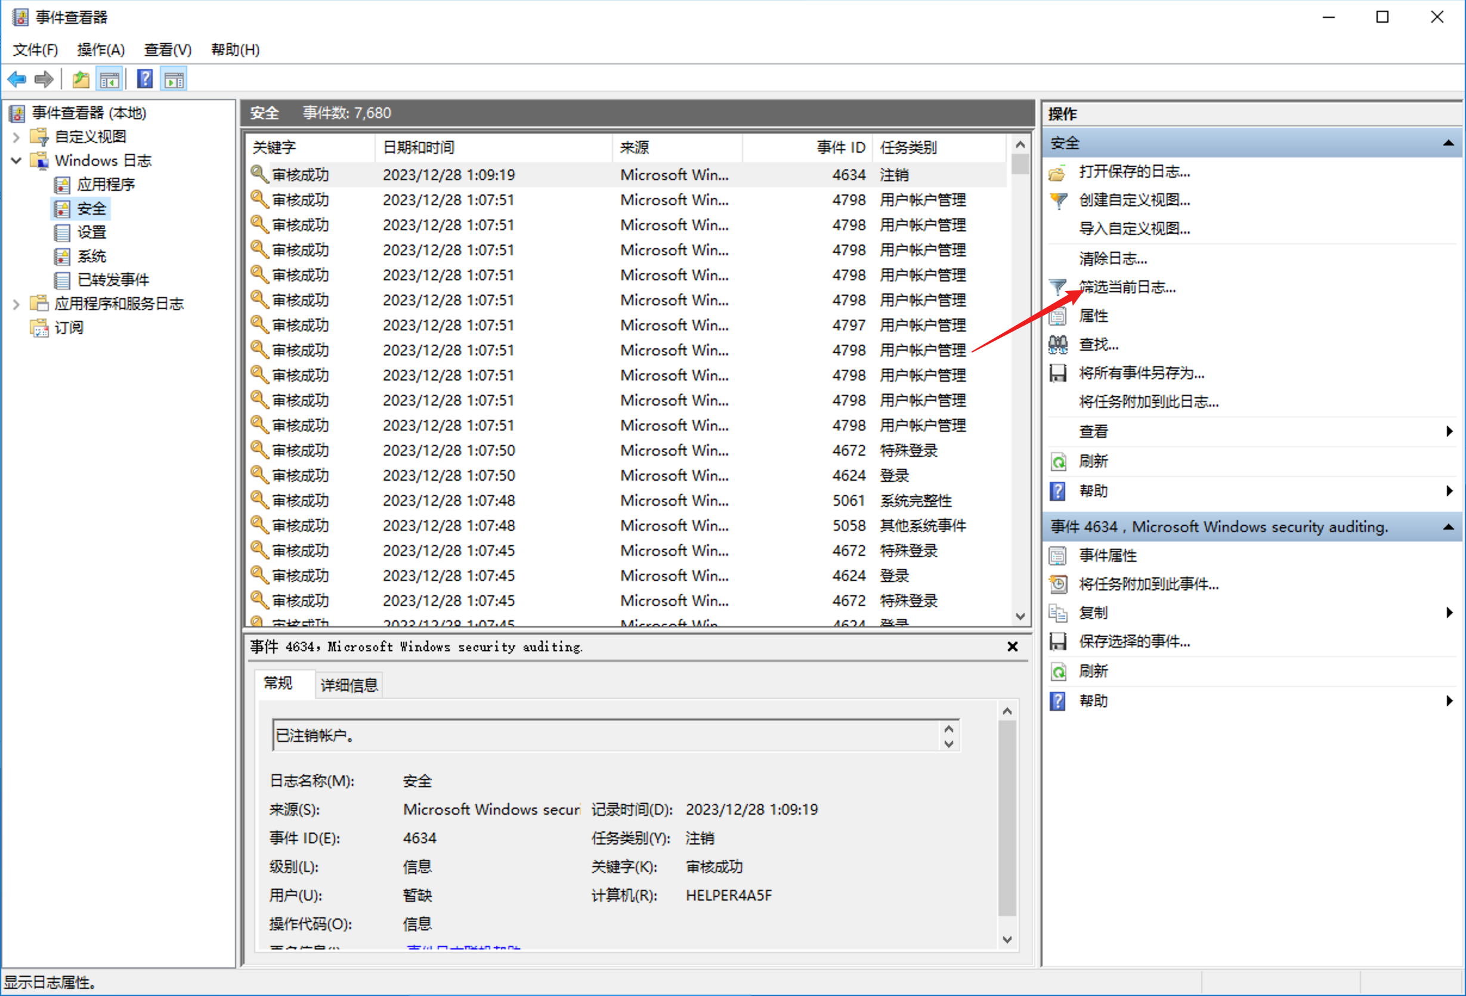Click the 将所有事件另存为 save icon

point(1058,373)
